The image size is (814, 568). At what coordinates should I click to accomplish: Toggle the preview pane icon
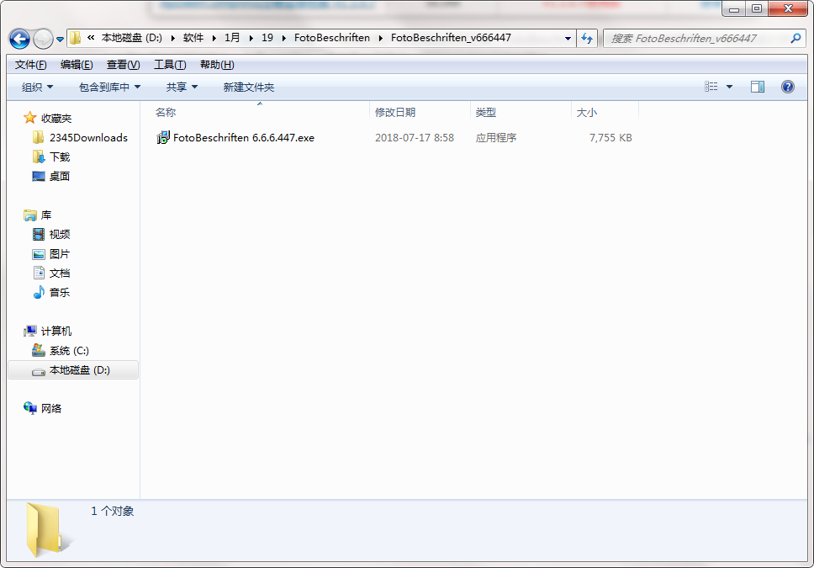pos(758,87)
